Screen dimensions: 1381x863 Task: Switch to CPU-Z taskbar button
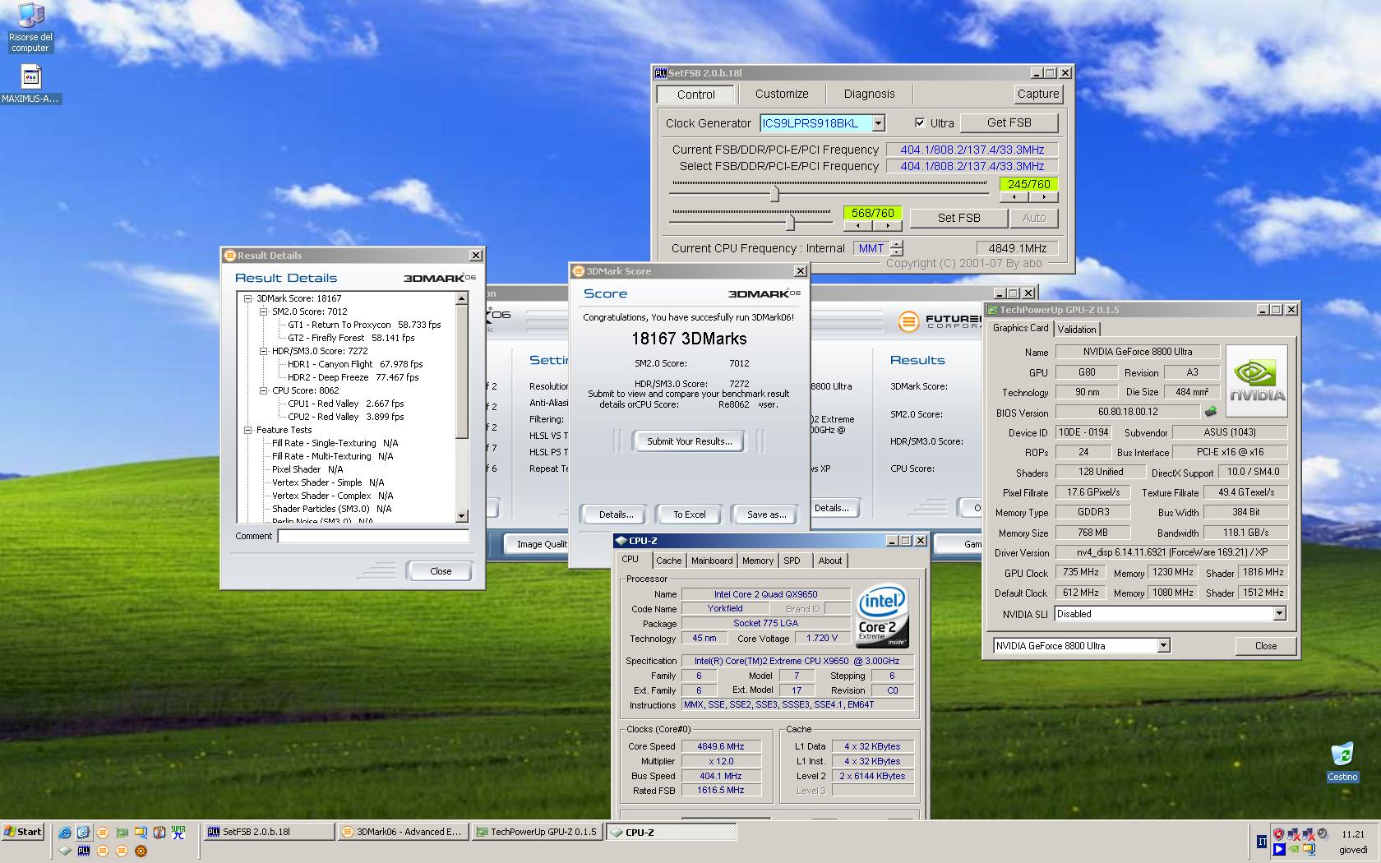(x=672, y=832)
